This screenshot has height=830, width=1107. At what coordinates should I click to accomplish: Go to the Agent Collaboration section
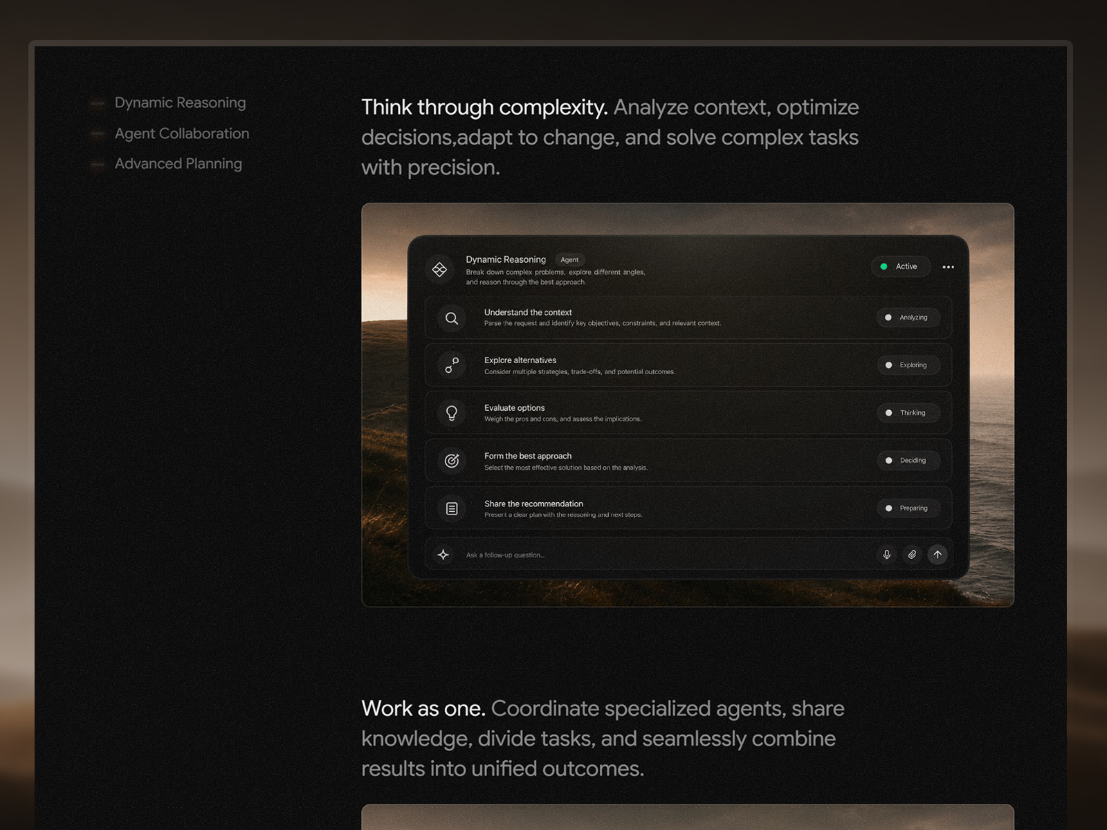pyautogui.click(x=181, y=133)
